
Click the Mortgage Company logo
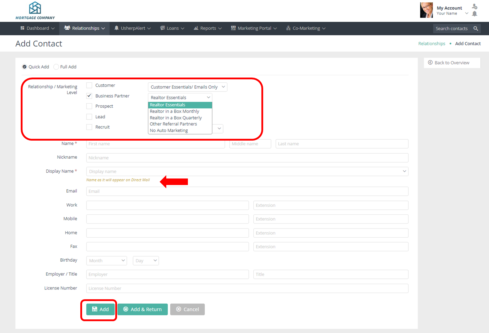[x=35, y=11]
